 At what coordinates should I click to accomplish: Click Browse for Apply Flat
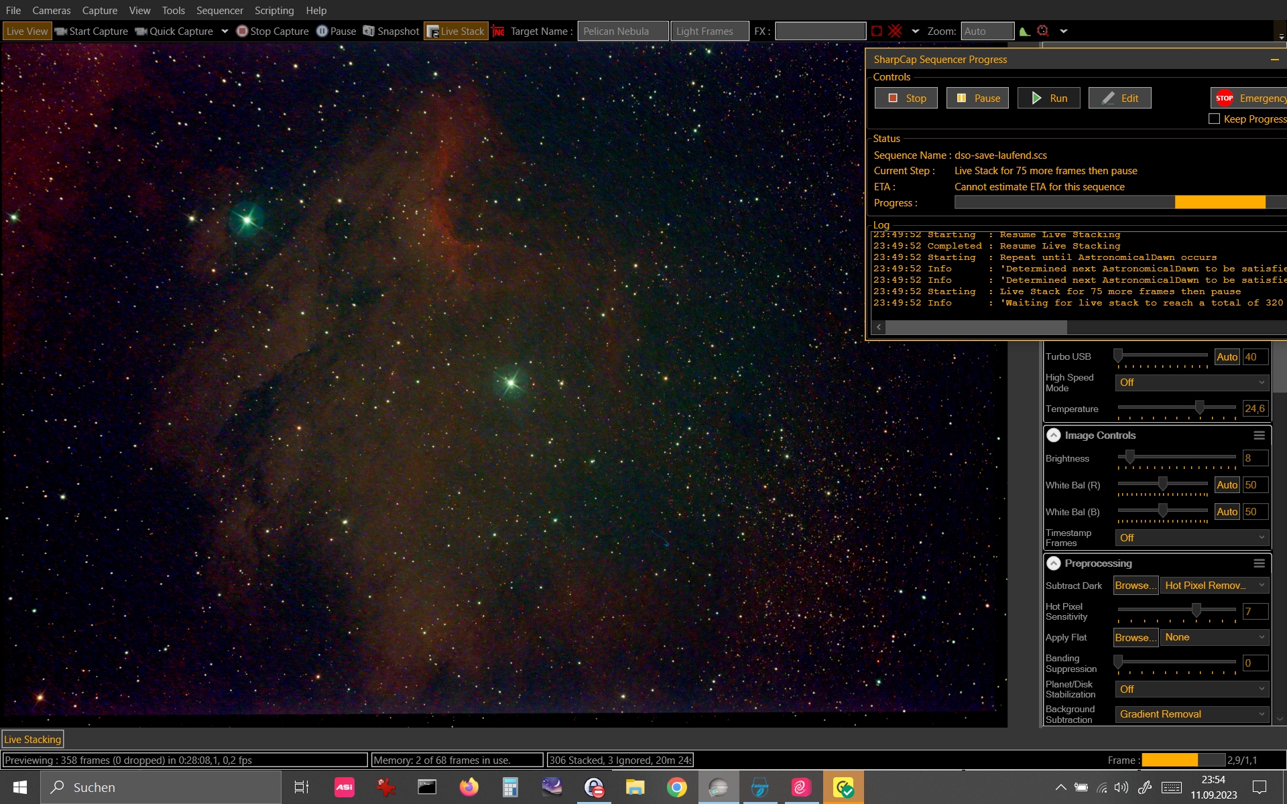(x=1136, y=638)
